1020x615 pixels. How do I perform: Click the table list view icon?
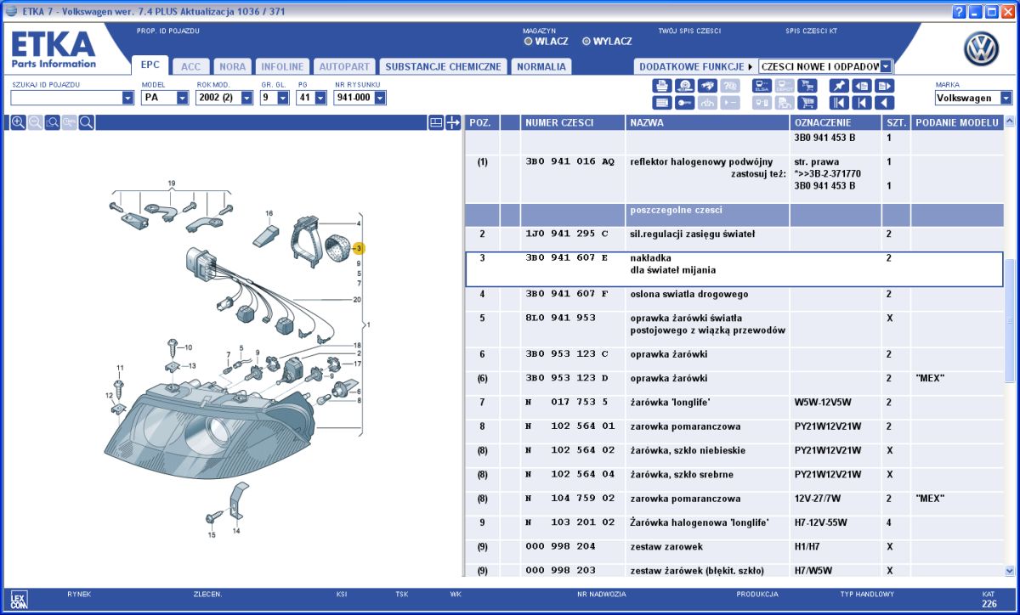pos(662,103)
